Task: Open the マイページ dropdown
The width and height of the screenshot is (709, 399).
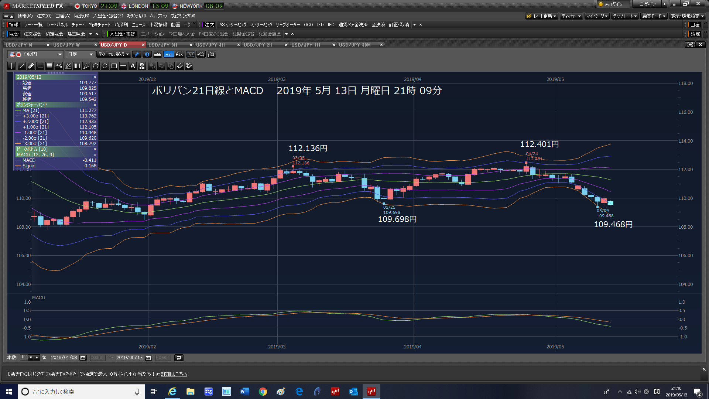Action: (597, 16)
